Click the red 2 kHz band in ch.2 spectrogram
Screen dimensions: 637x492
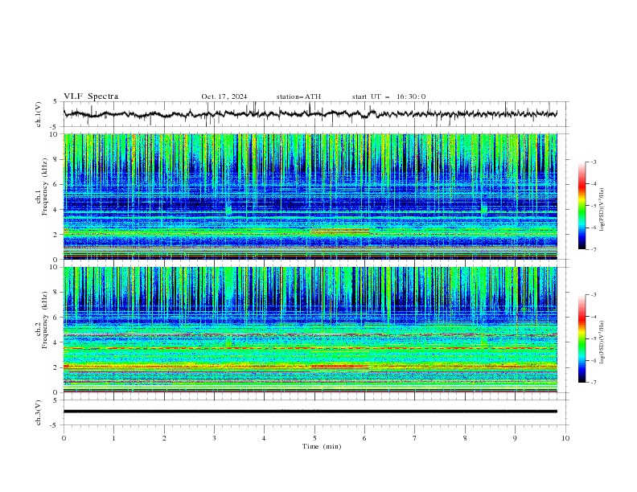tap(339, 367)
